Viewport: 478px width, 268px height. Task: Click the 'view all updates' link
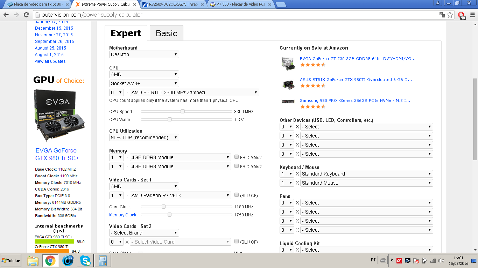pos(50,61)
